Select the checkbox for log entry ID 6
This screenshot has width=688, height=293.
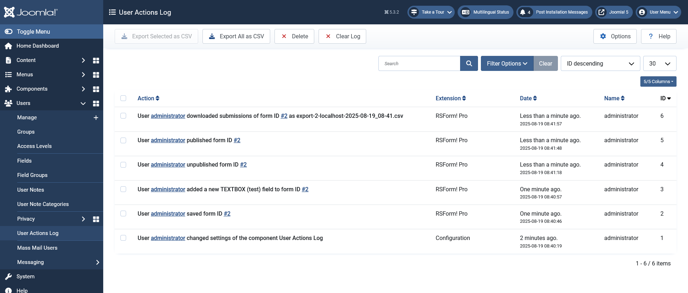pyautogui.click(x=123, y=116)
